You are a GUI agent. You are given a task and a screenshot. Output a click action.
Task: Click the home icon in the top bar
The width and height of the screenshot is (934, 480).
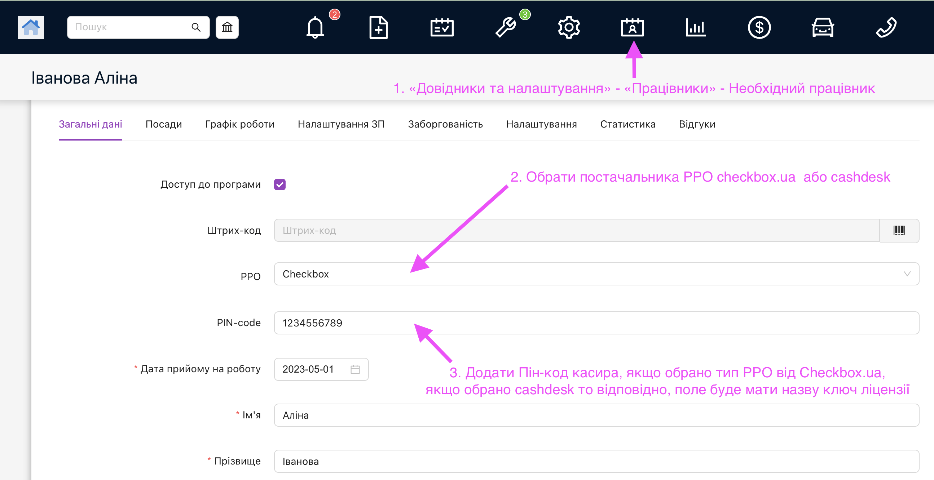click(31, 27)
